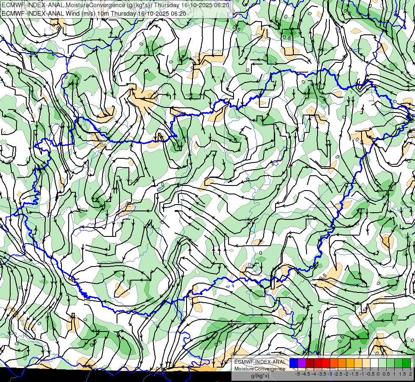
Task: Click the legend swatch between -4 and -3.5
Action: (x=318, y=363)
